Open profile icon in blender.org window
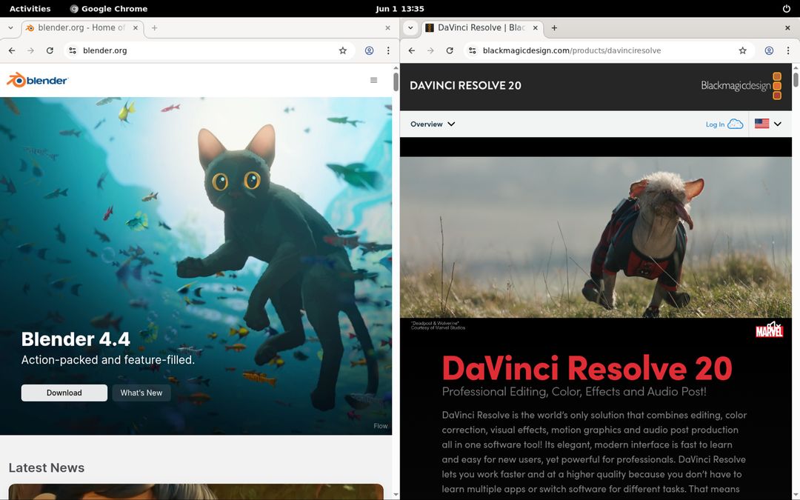This screenshot has height=500, width=800. [x=369, y=50]
